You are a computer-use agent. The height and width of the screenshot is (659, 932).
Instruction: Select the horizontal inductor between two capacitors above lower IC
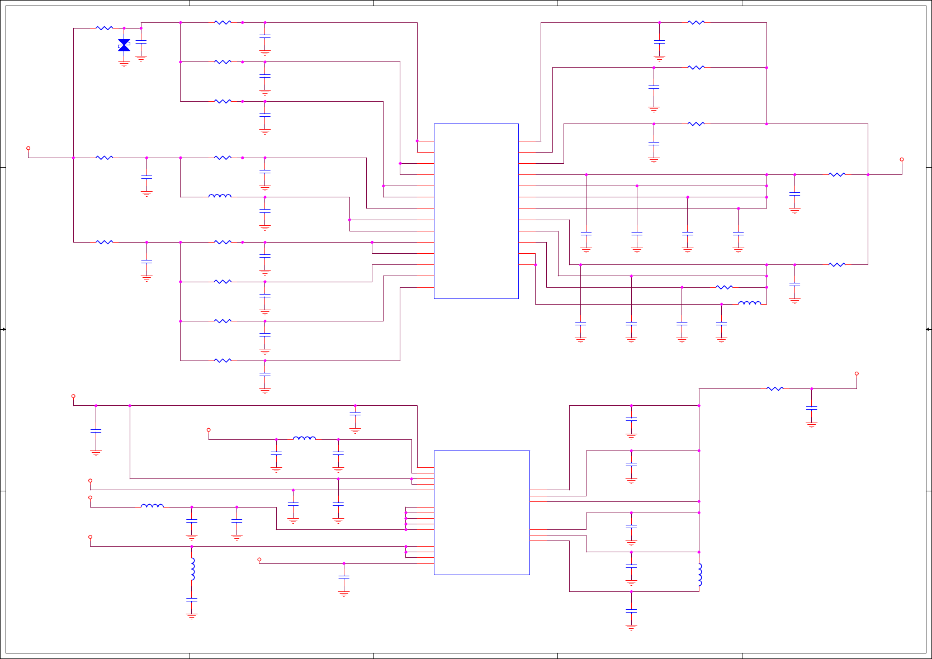point(304,439)
